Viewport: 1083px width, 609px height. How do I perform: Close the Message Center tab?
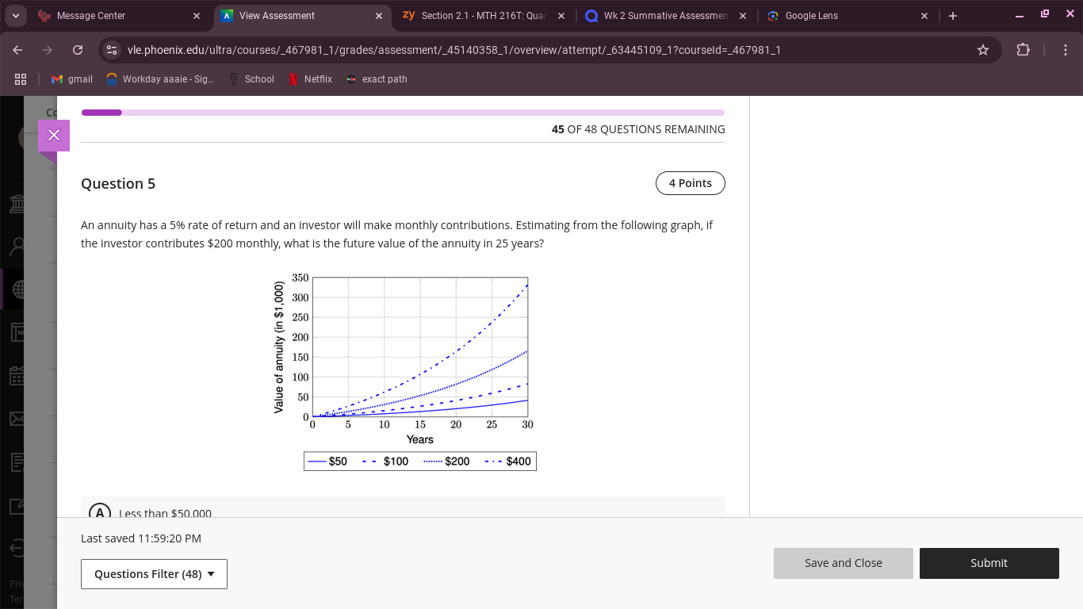point(197,16)
